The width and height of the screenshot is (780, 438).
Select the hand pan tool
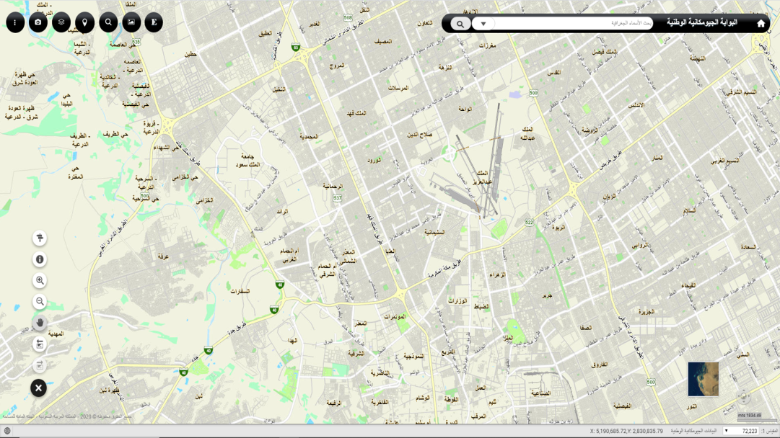(40, 323)
